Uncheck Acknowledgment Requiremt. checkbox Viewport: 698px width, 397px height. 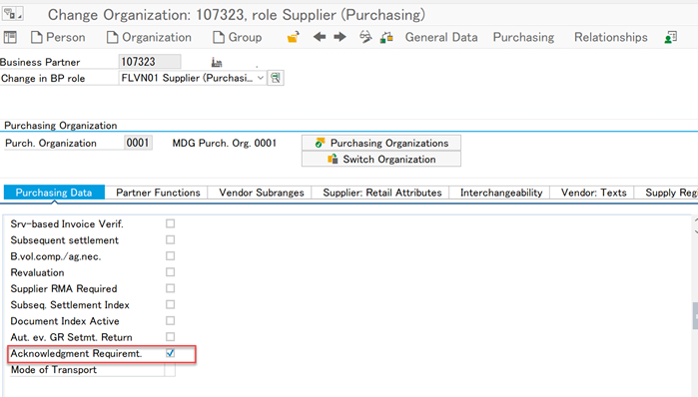170,353
